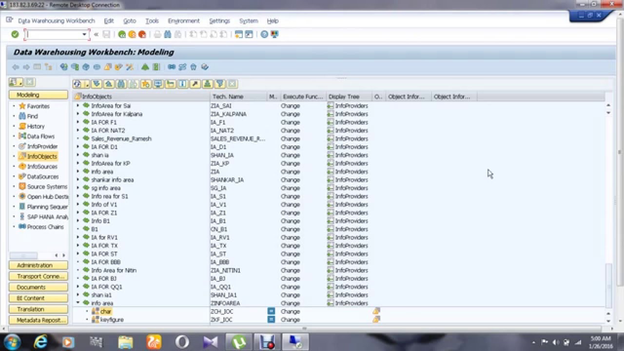624x351 pixels.
Task: Open the command field dropdown arrow
Action: pos(84,34)
